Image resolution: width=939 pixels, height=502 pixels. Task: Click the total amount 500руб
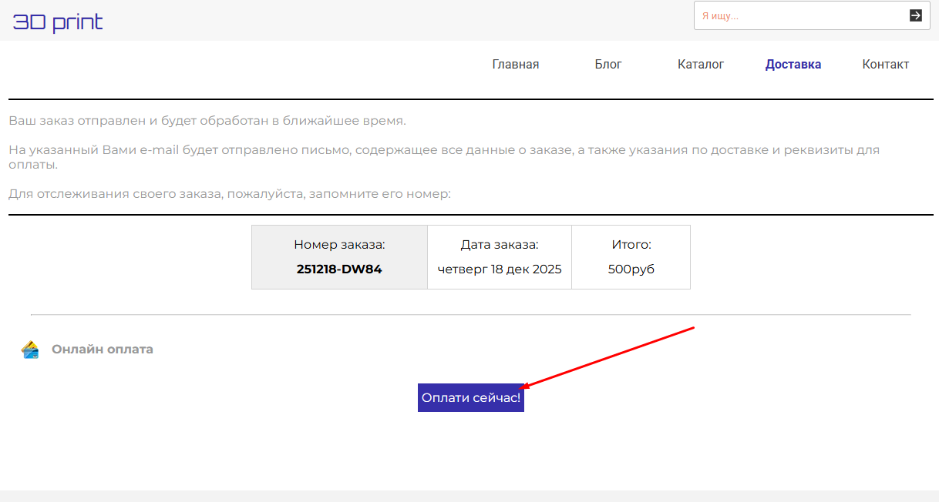coord(631,269)
